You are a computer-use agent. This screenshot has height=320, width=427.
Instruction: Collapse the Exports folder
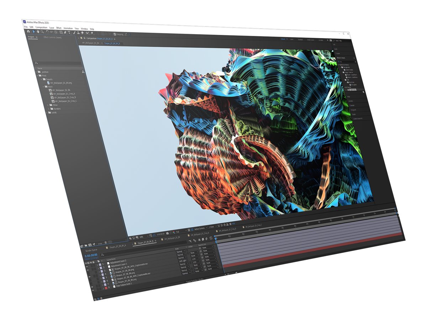pyautogui.click(x=42, y=79)
